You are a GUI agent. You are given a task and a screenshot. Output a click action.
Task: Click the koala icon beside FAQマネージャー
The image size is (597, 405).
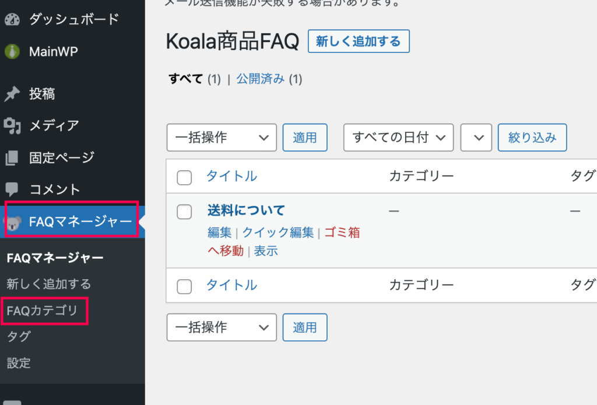pyautogui.click(x=13, y=222)
